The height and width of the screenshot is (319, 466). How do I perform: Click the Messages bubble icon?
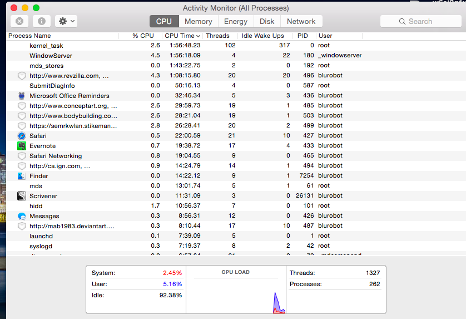tap(22, 216)
